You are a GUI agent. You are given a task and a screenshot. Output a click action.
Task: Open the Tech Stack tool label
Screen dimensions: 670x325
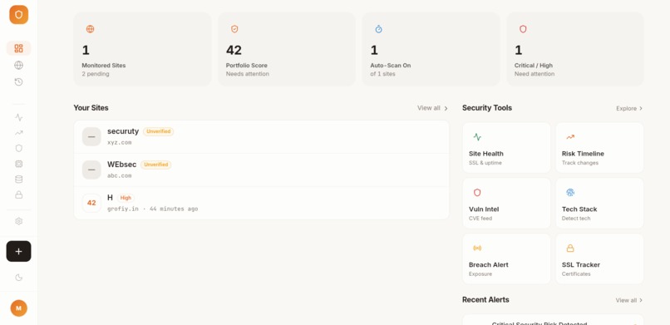tap(579, 209)
